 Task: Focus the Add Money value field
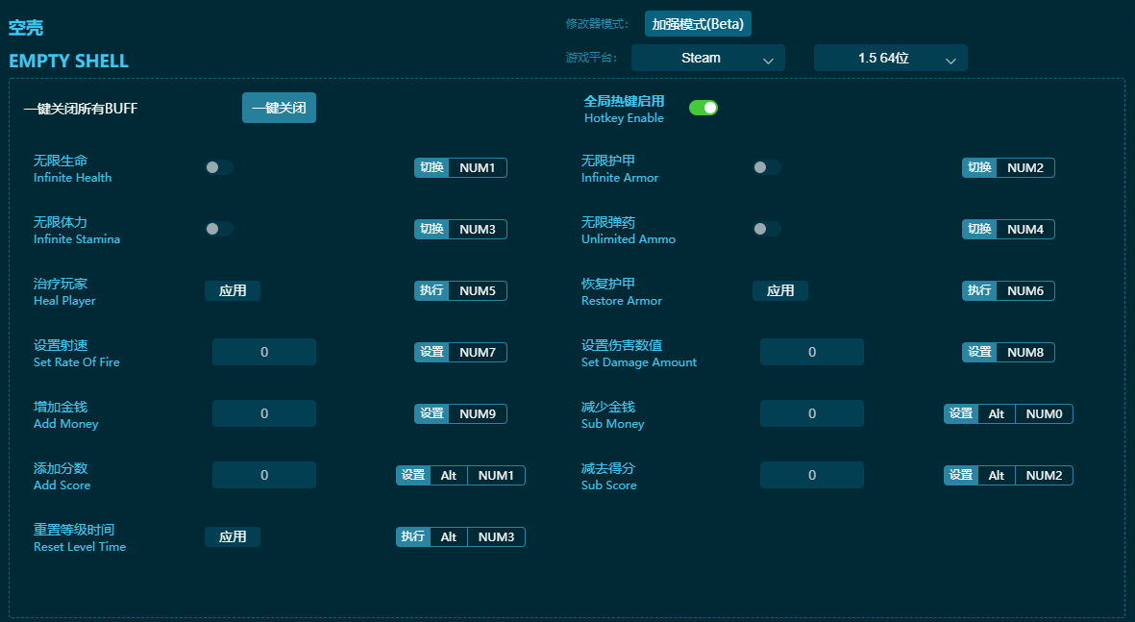(264, 413)
